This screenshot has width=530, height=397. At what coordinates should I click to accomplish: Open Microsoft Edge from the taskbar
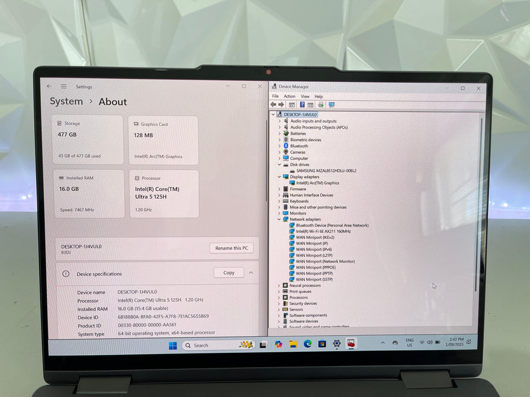pos(308,345)
